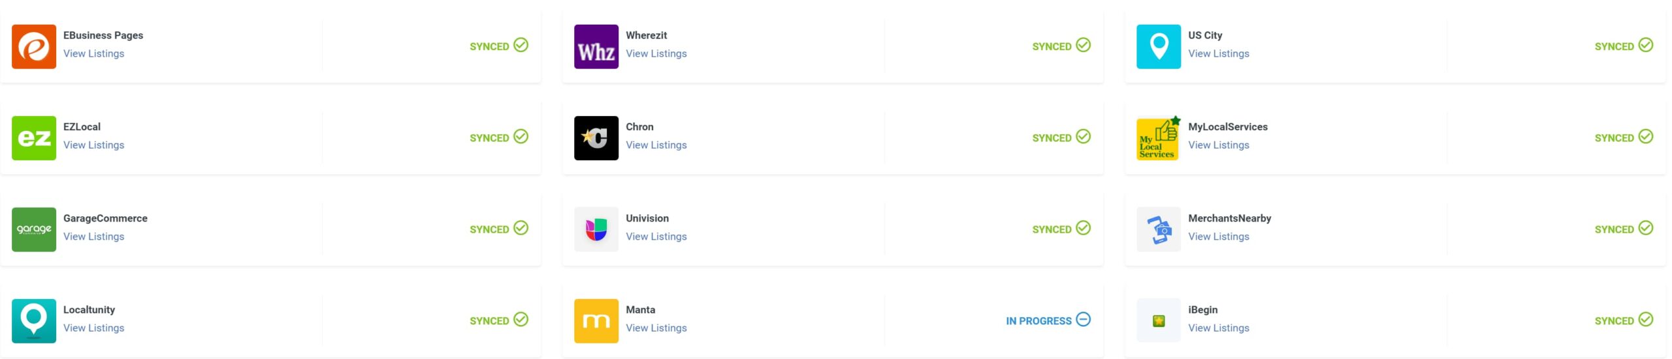Screen dimensions: 1672x359
Task: Click the iBegin star logo icon
Action: point(1159,321)
